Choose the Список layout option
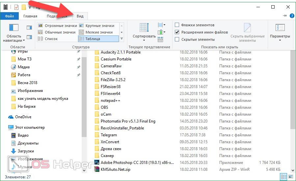This screenshot has width=296, height=181. 51,39
